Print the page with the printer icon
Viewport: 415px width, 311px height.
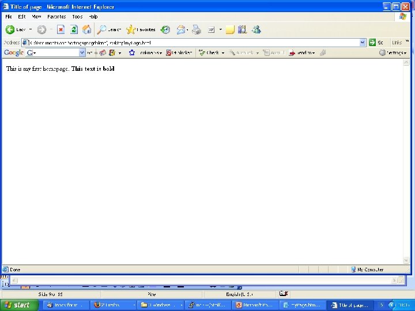[197, 29]
